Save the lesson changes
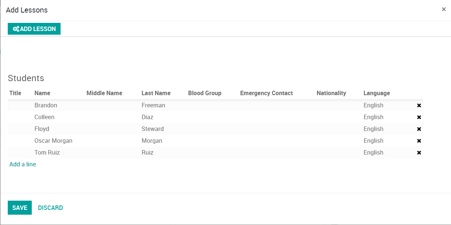451x225 pixels. (20, 208)
